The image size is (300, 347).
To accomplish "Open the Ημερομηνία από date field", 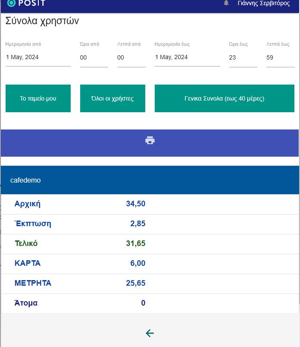I will click(x=38, y=57).
